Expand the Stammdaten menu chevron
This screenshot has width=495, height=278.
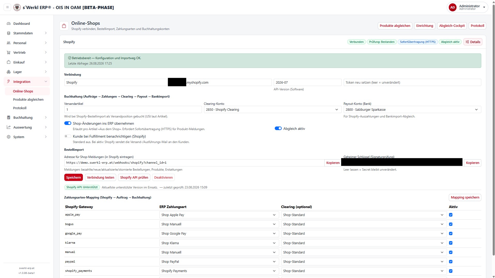[x=46, y=33]
